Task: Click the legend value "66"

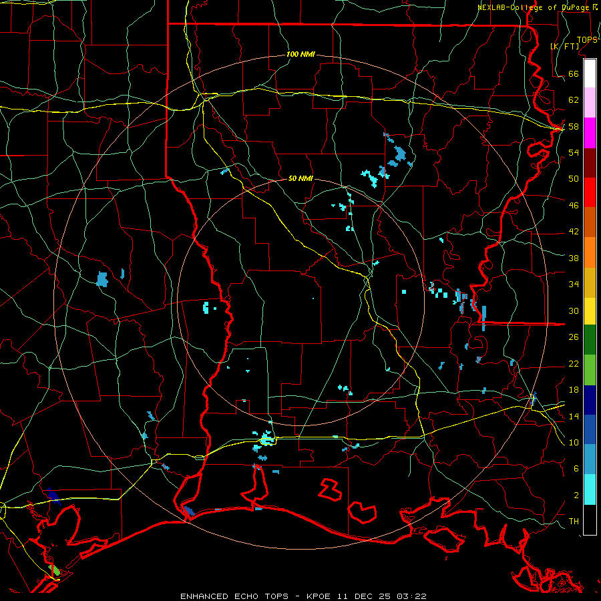Action: pyautogui.click(x=574, y=74)
